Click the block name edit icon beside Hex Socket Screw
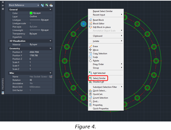Viewport: 171px width, 130px height. pos(51,77)
